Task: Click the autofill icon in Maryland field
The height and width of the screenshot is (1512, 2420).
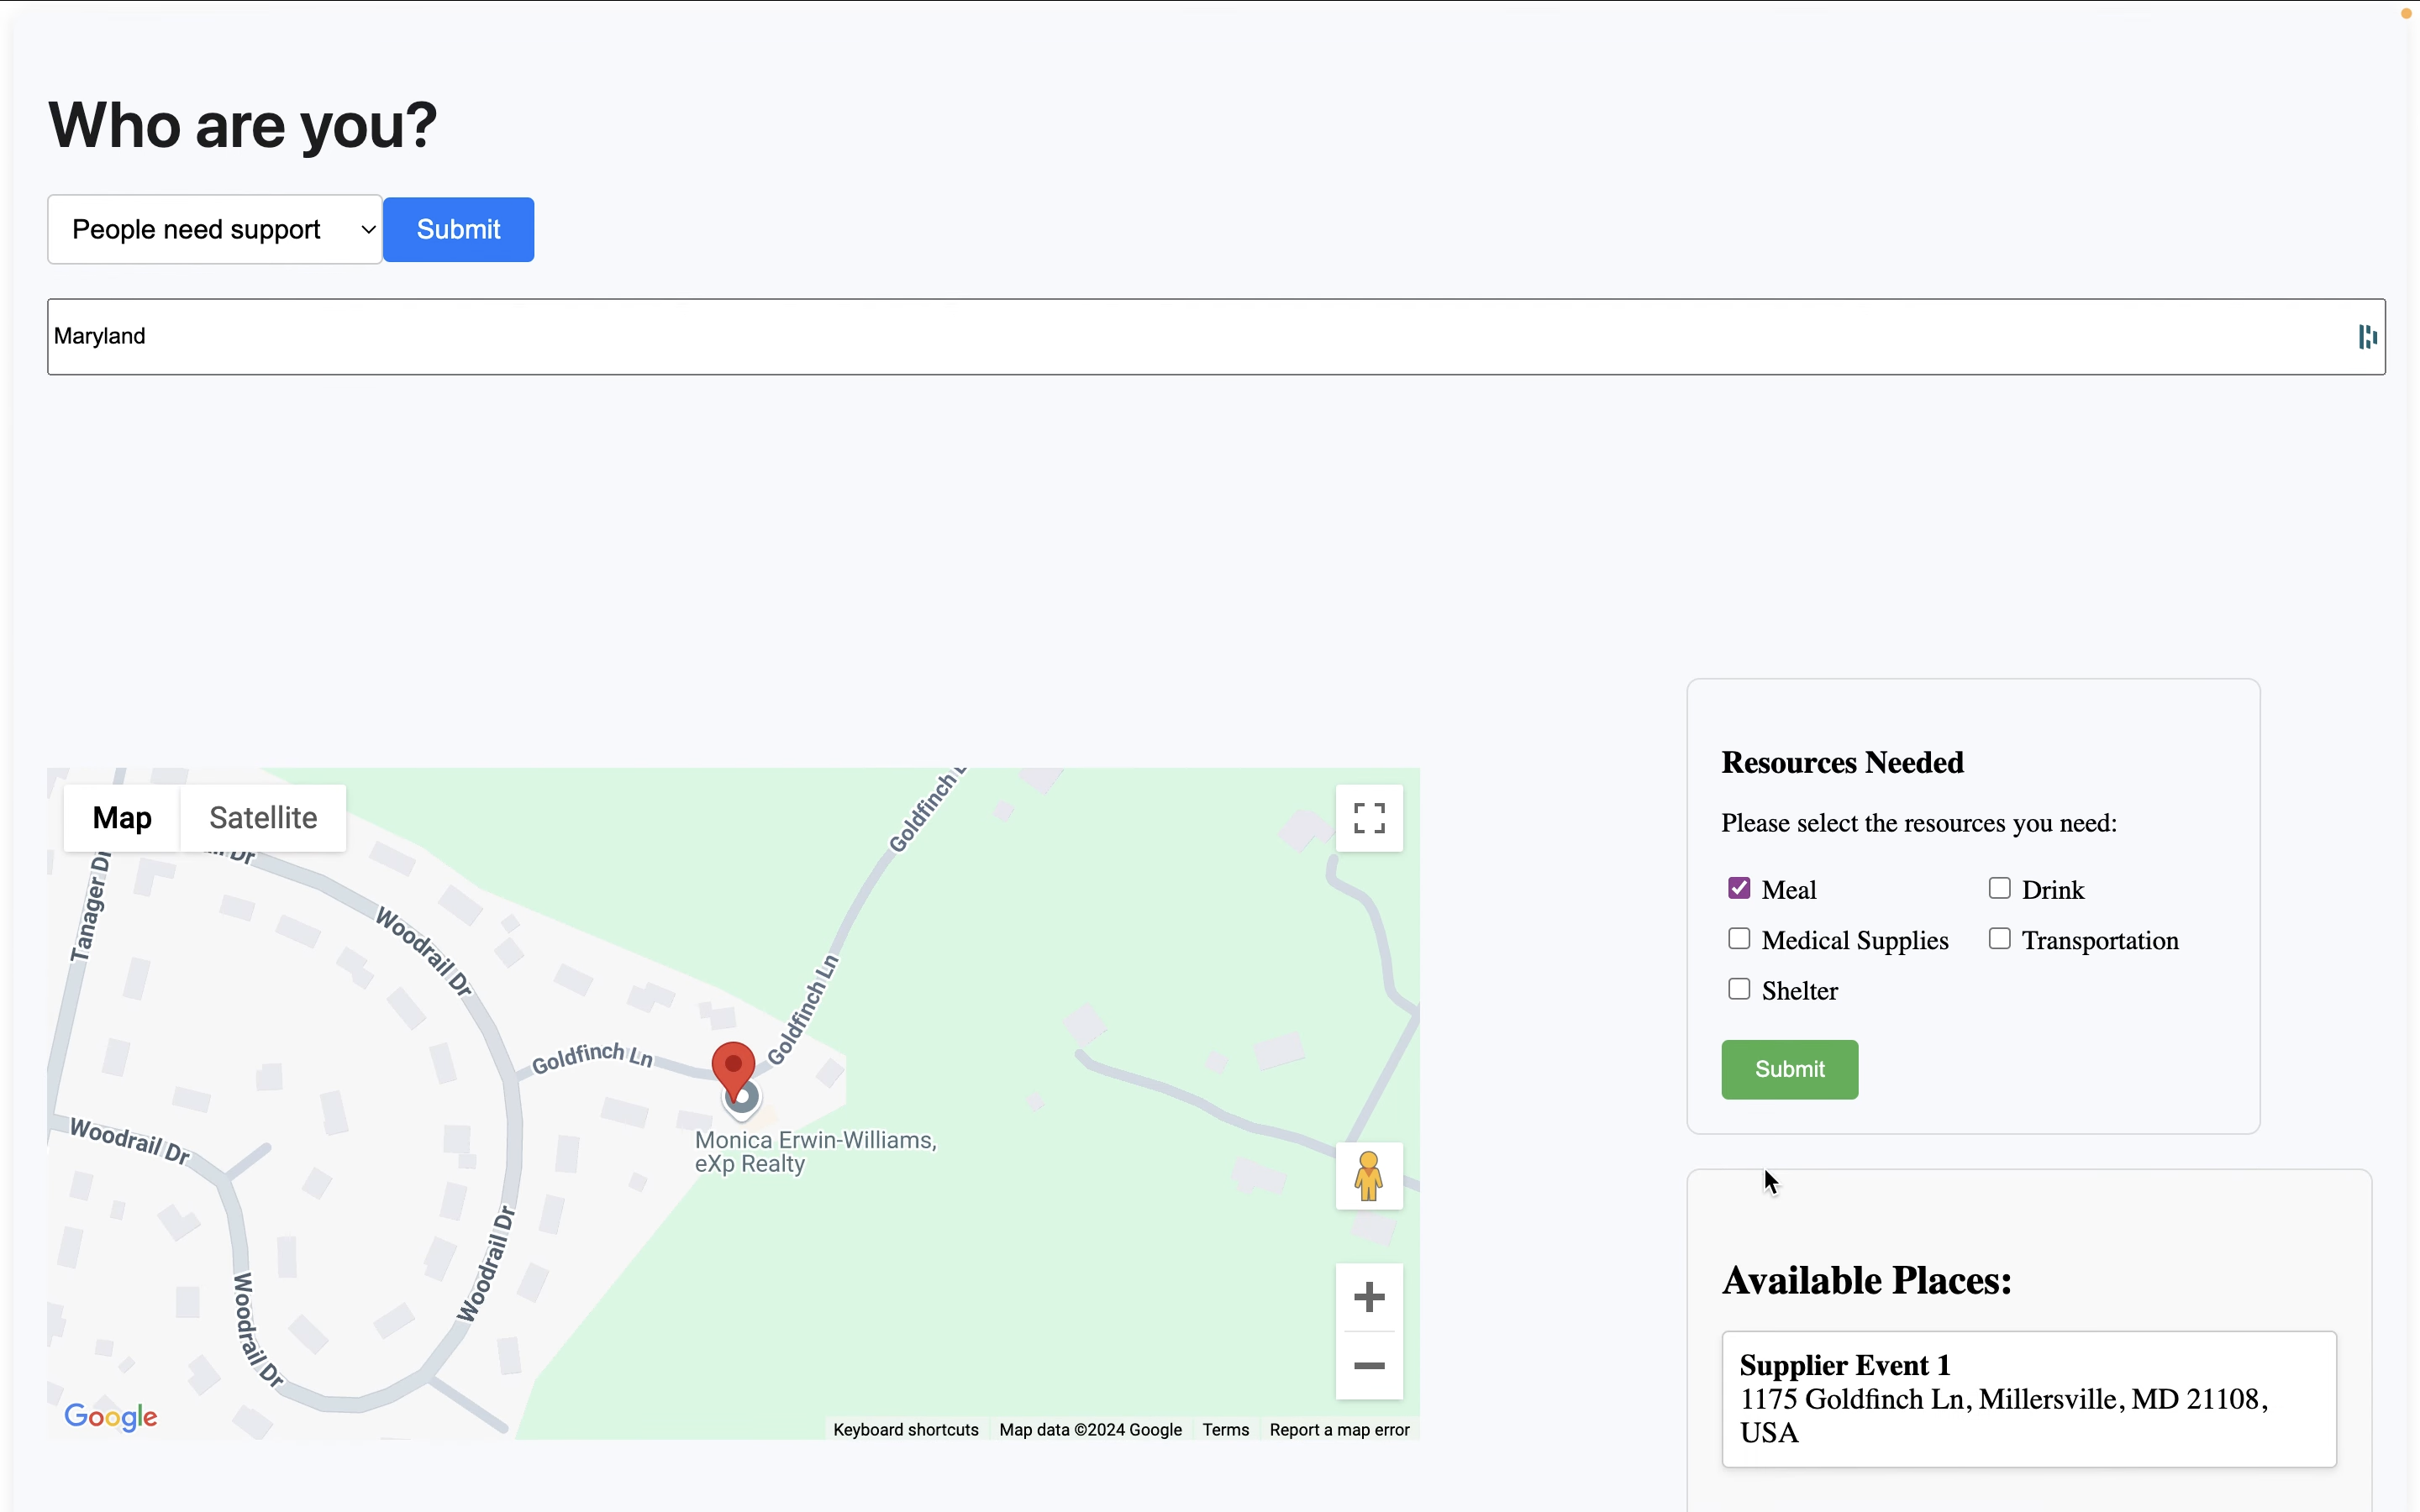Action: tap(2366, 337)
